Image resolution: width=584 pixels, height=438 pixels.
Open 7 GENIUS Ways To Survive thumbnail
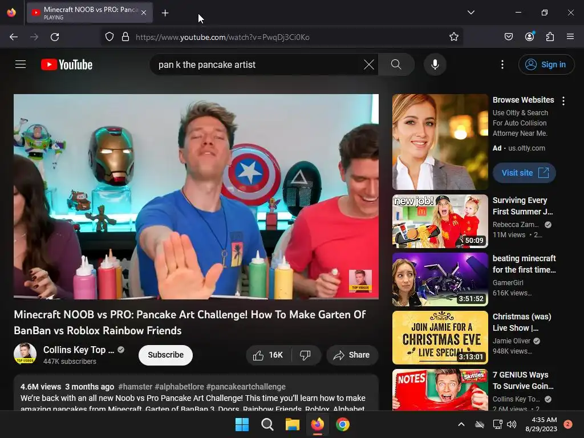click(x=440, y=390)
